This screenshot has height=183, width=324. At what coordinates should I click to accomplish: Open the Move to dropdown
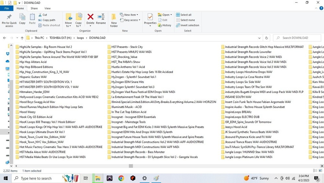68,20
